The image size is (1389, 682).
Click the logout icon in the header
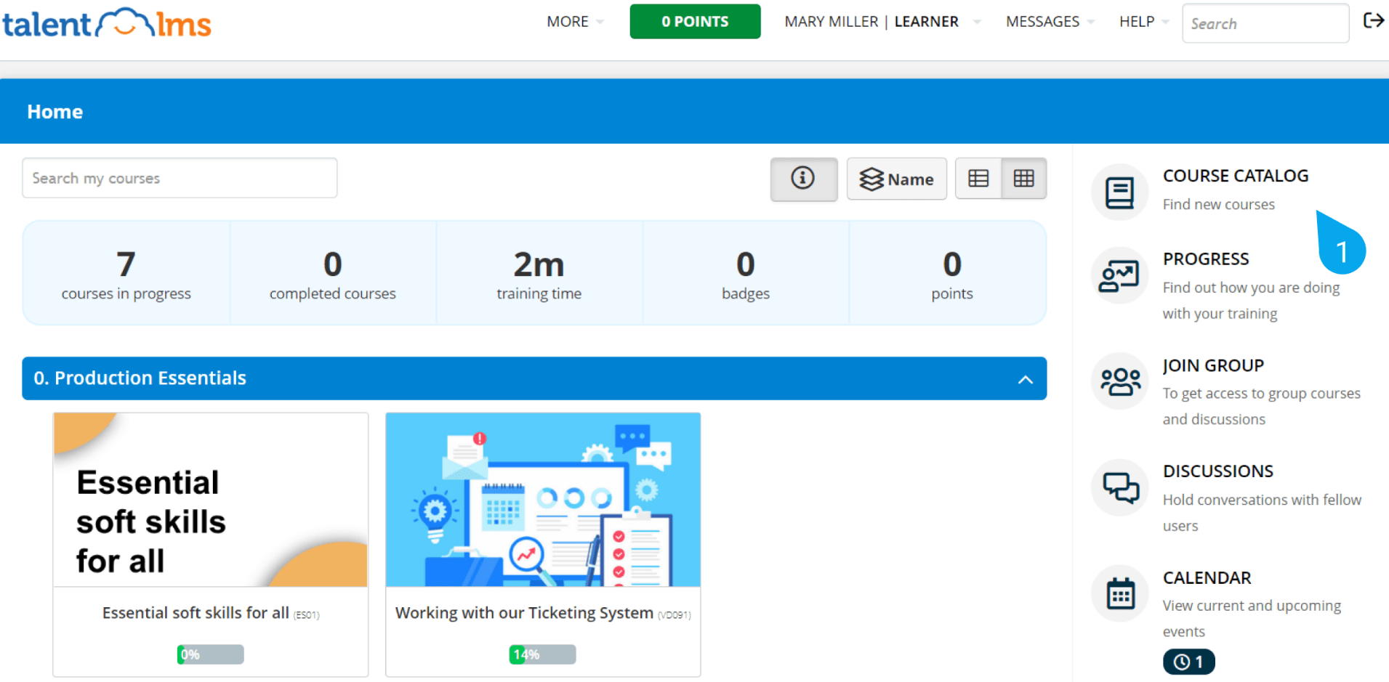click(1373, 21)
